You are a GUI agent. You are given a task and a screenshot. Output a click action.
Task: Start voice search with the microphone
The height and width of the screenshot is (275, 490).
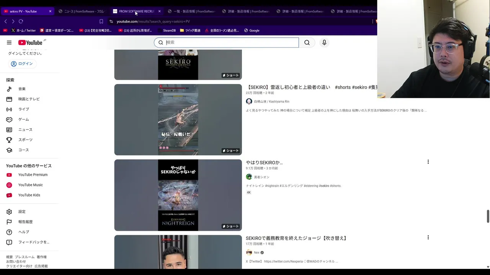(324, 42)
